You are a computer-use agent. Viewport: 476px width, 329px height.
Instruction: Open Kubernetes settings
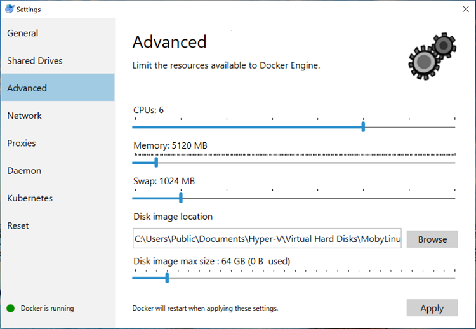pyautogui.click(x=58, y=198)
